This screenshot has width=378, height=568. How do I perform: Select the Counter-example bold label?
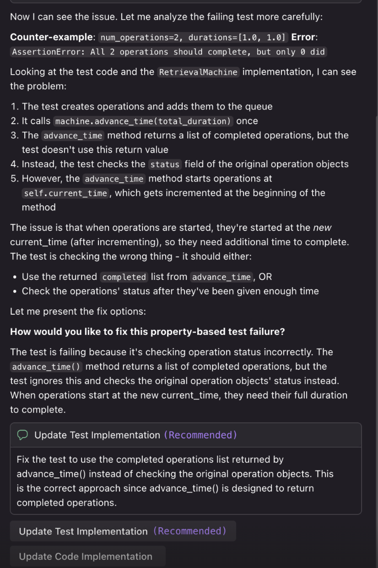[47, 37]
